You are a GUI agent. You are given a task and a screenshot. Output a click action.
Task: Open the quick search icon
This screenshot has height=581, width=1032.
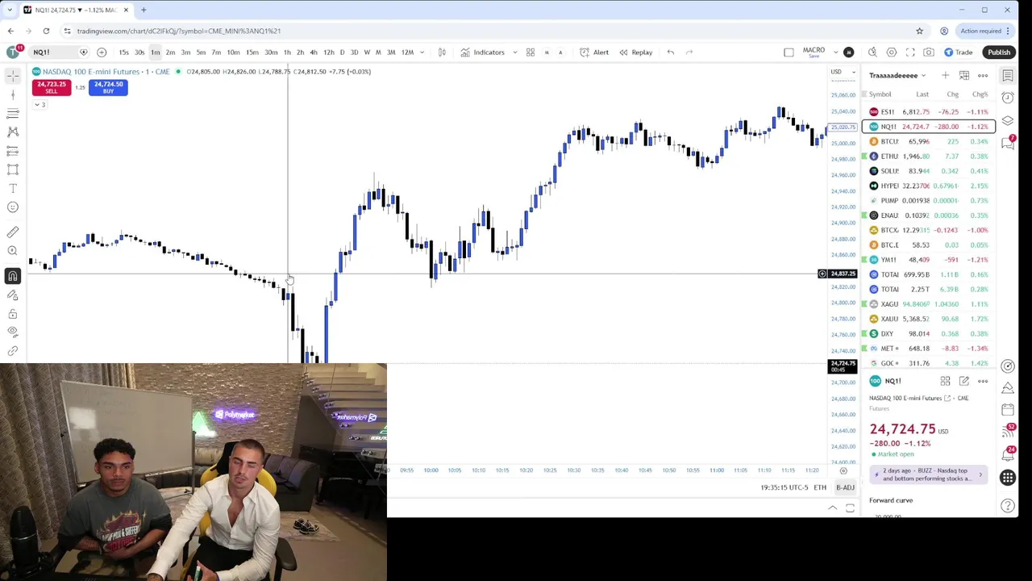pyautogui.click(x=872, y=52)
